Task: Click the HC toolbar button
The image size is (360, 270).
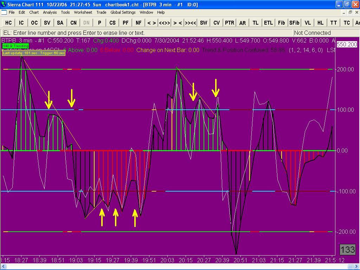Action: pyautogui.click(x=8, y=22)
